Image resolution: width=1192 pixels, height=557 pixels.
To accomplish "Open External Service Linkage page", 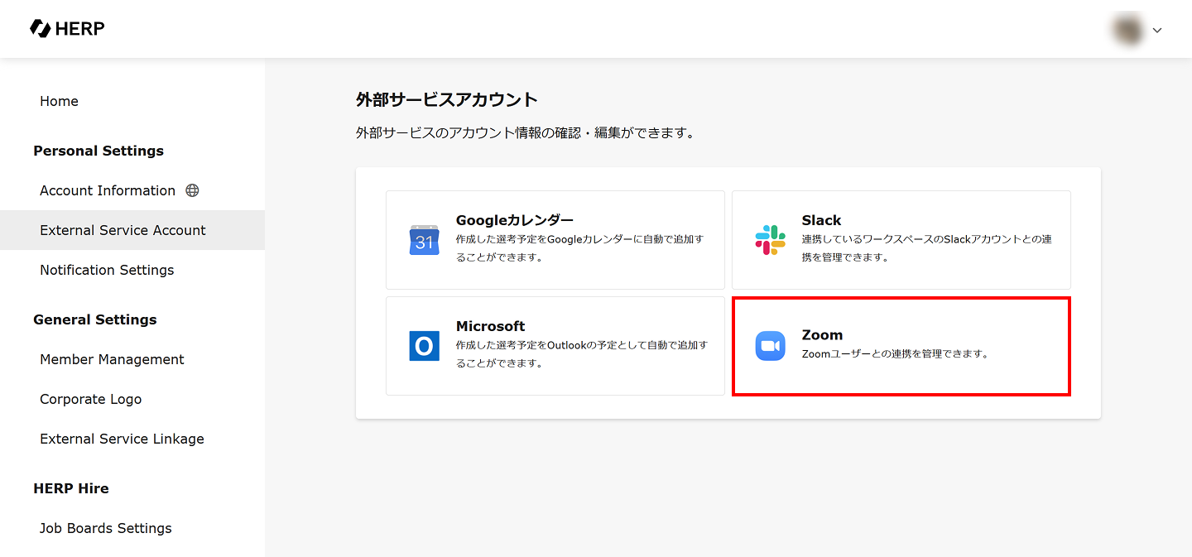I will tap(132, 439).
